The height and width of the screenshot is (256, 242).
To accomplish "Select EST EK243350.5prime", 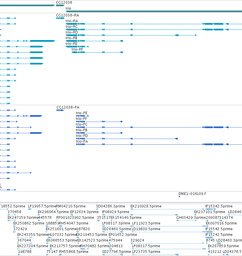I will coord(33,235).
